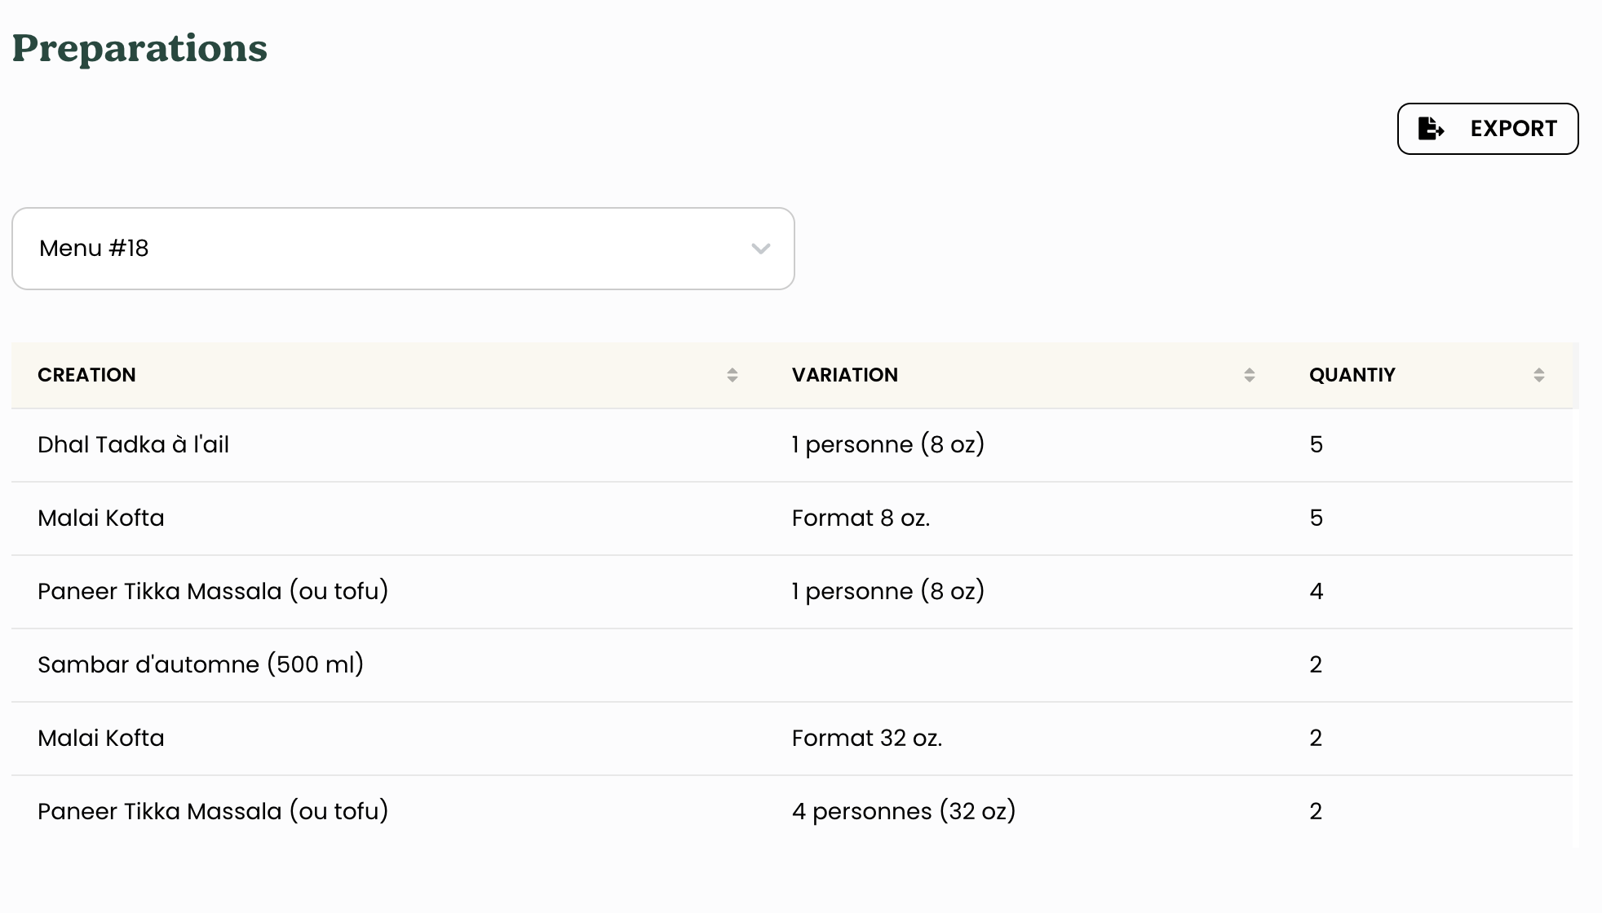Click the EXPORT button

[x=1488, y=129]
